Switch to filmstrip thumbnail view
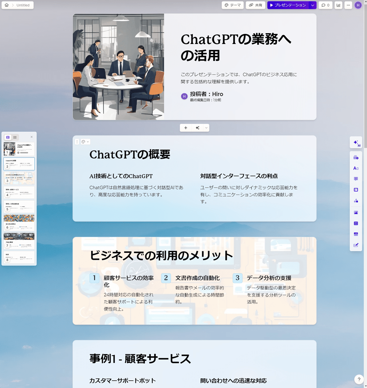 (x=8, y=137)
